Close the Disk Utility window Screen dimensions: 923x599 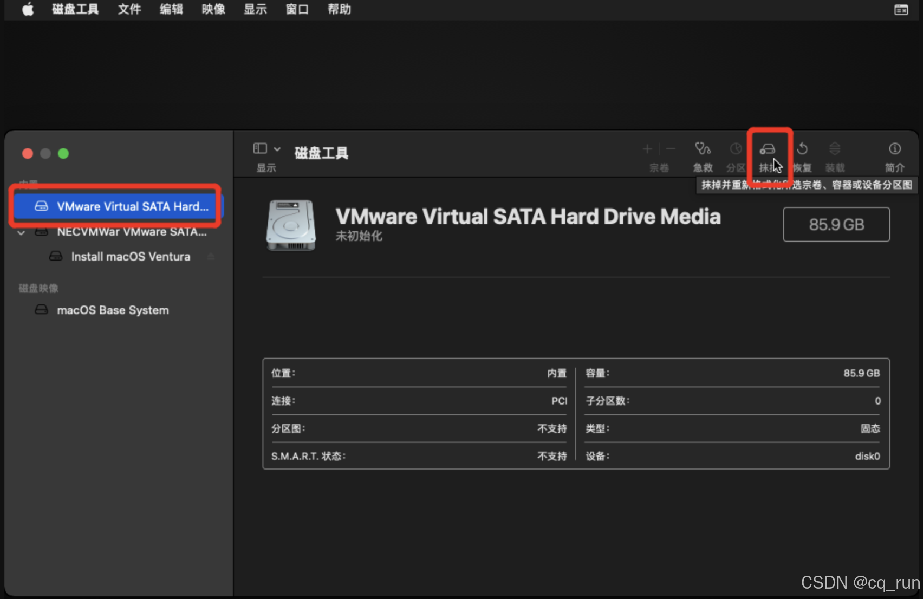click(28, 154)
